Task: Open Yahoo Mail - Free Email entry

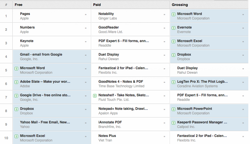Action: pyautogui.click(x=45, y=122)
